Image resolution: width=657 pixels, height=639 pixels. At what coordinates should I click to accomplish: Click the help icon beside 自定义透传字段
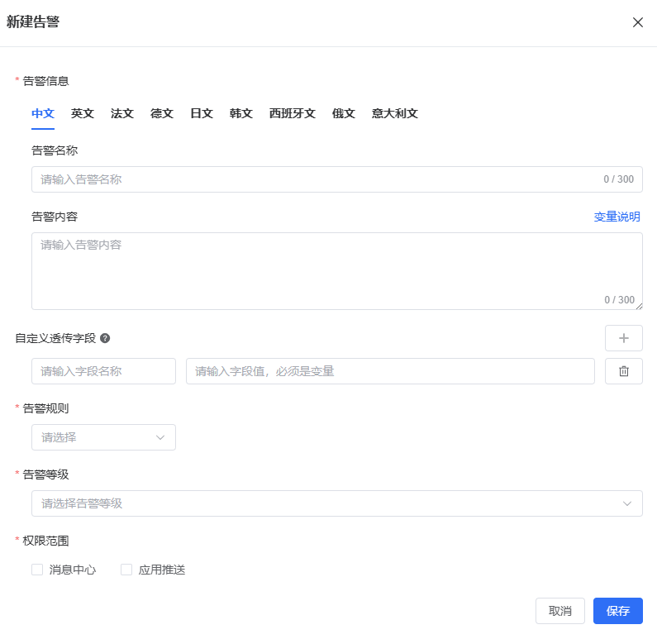105,338
